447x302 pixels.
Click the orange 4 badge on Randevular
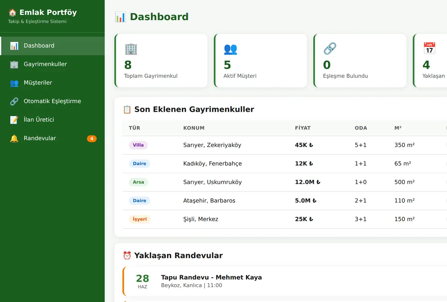[92, 139]
